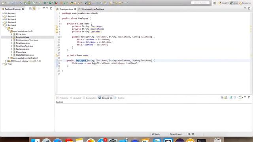Expand the Section2 project

[3, 16]
